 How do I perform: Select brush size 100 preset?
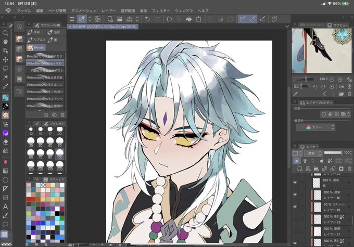click(59, 154)
